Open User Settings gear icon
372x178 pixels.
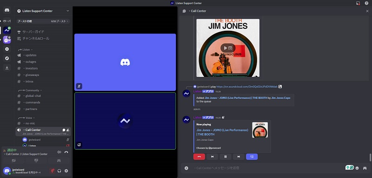click(x=66, y=171)
